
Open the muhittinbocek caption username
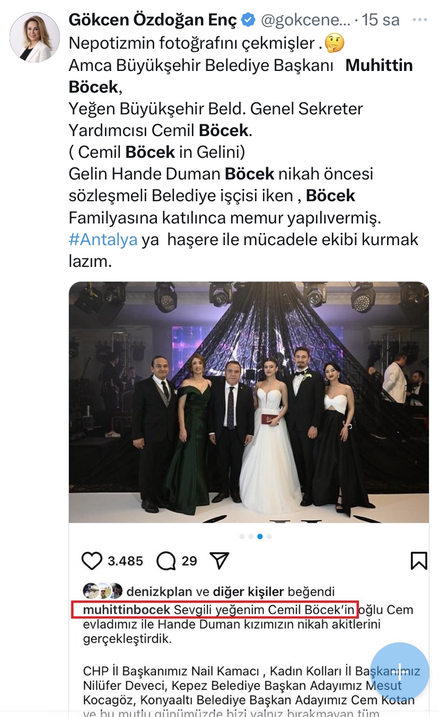click(x=127, y=610)
